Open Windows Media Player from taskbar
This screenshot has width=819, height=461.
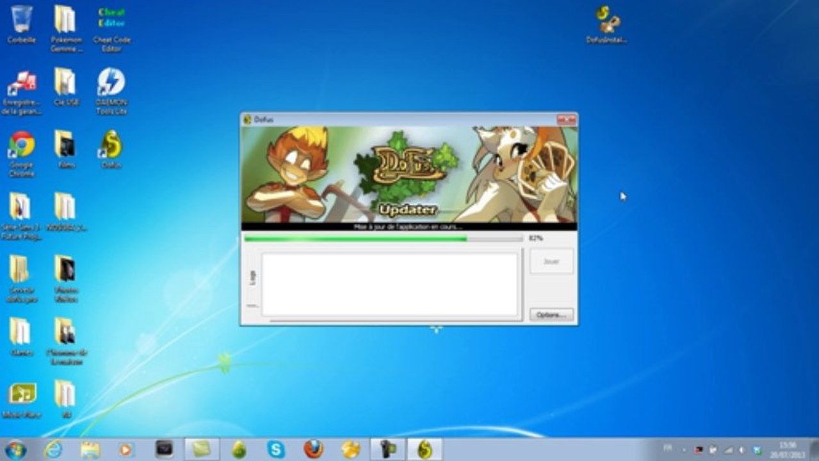[x=126, y=449]
